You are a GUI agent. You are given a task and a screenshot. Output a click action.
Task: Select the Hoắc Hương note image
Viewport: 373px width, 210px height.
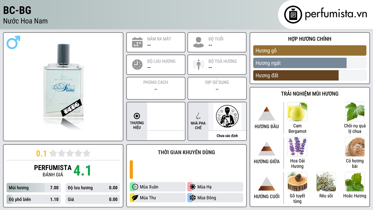click(x=355, y=182)
